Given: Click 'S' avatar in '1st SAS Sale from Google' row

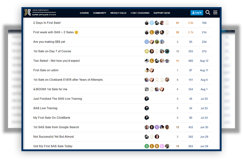Looking at the screenshot, I should click(x=157, y=127).
